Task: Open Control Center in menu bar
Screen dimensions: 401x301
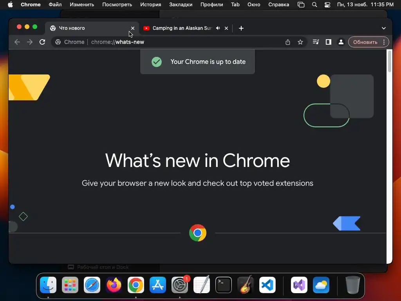Action: 327,5
